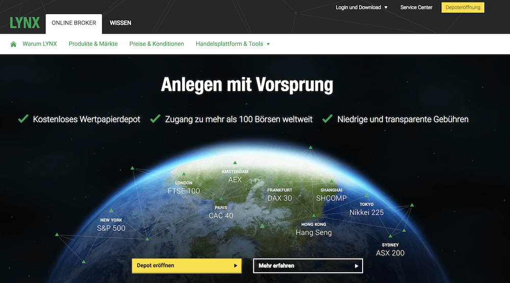Image resolution: width=510 pixels, height=283 pixels.
Task: Click the Mehr erfahren button
Action: 308,266
